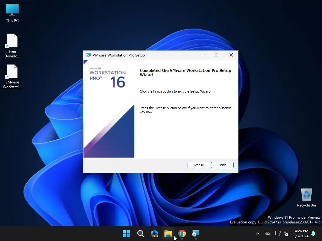Open the Windows Start menu

pos(126,233)
